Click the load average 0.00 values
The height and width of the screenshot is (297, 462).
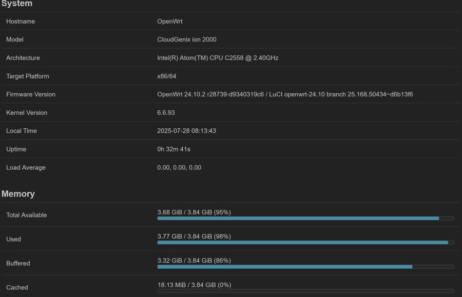point(179,168)
